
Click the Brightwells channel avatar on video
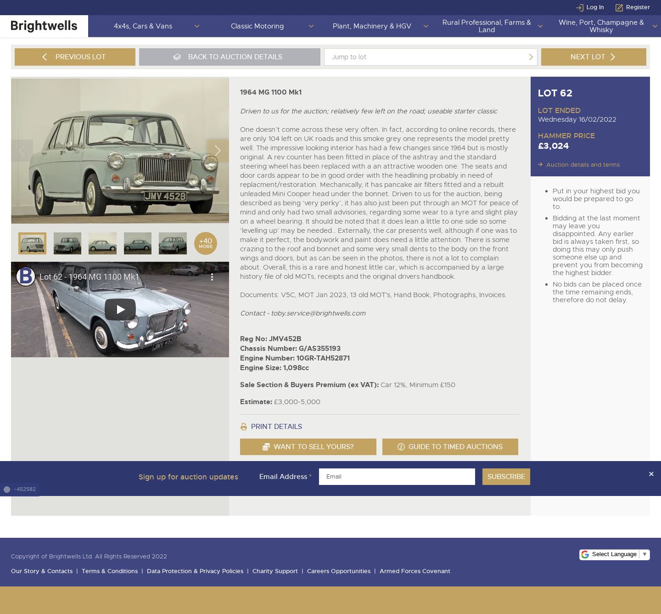tap(26, 276)
